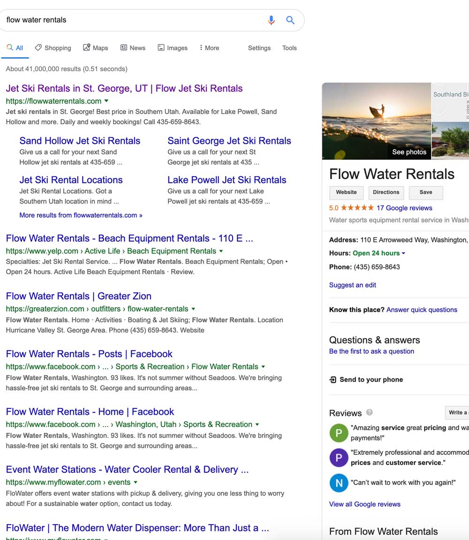The width and height of the screenshot is (469, 540).
Task: Open the See photos jet ski thumbnail
Action: pos(376,121)
